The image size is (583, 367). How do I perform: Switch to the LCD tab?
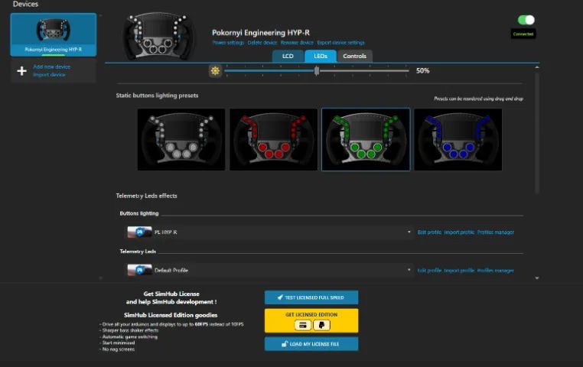pyautogui.click(x=288, y=56)
